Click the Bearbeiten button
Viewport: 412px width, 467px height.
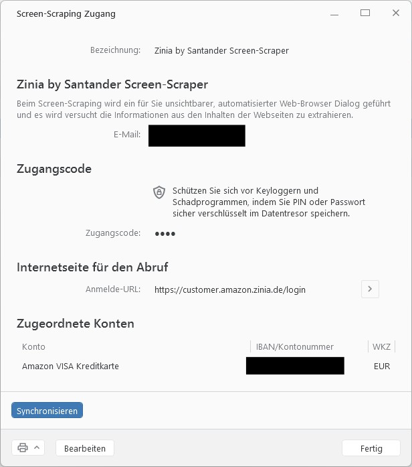coord(85,448)
